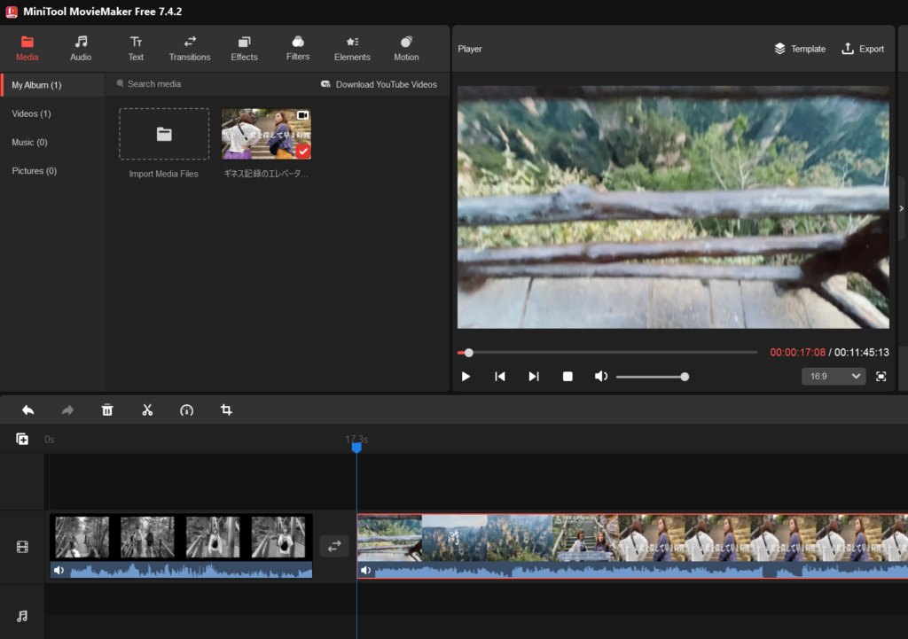The width and height of the screenshot is (908, 639).
Task: Click Download YouTube Videos link
Action: tap(379, 84)
